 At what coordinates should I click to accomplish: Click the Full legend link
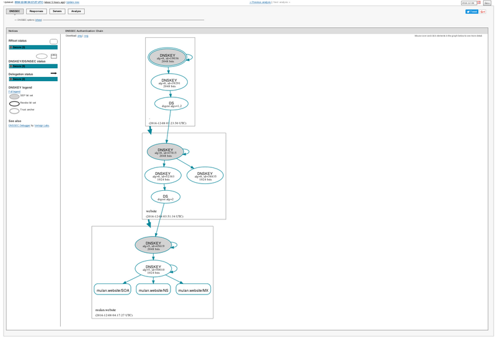pos(14,92)
